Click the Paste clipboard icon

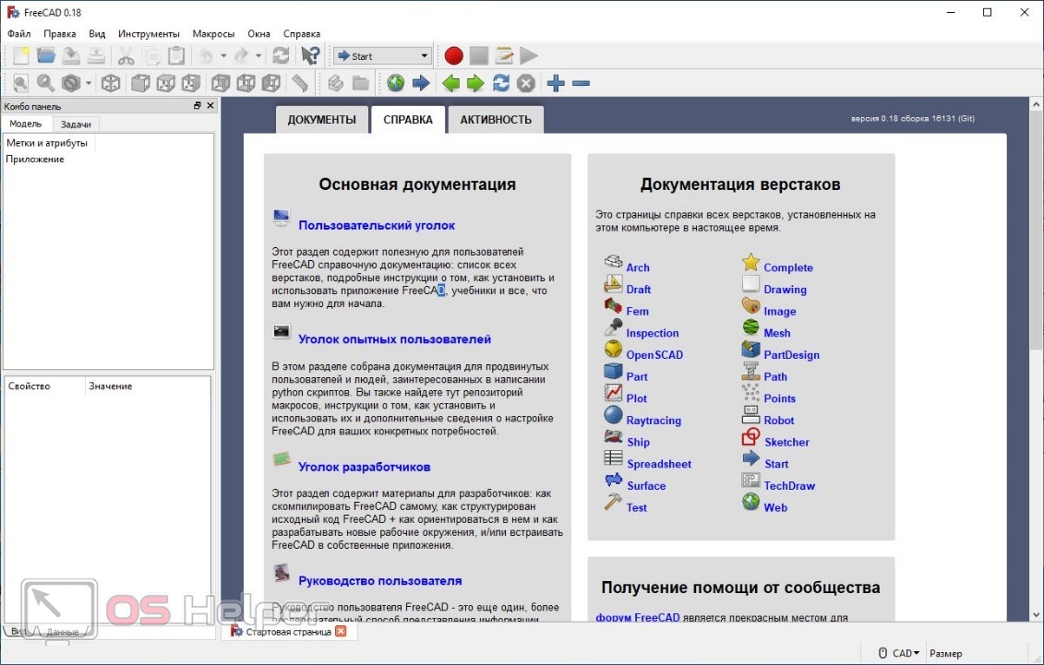(x=176, y=56)
